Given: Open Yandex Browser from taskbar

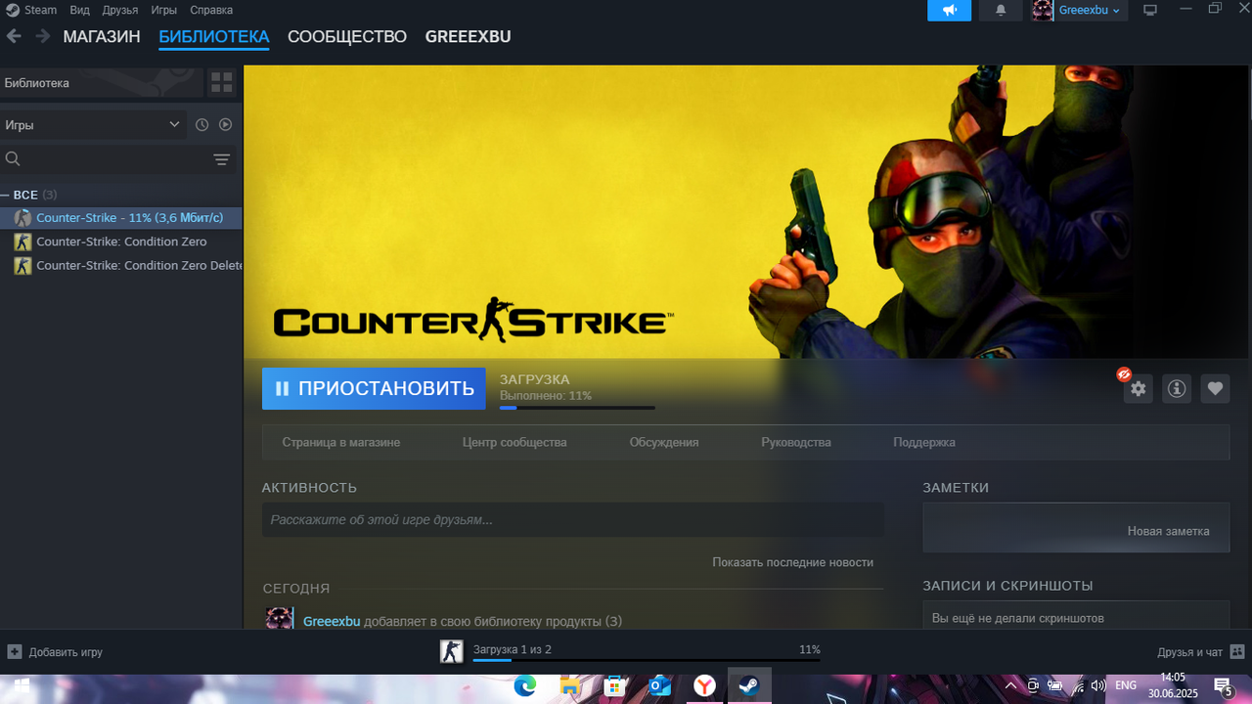Looking at the screenshot, I should (x=704, y=686).
